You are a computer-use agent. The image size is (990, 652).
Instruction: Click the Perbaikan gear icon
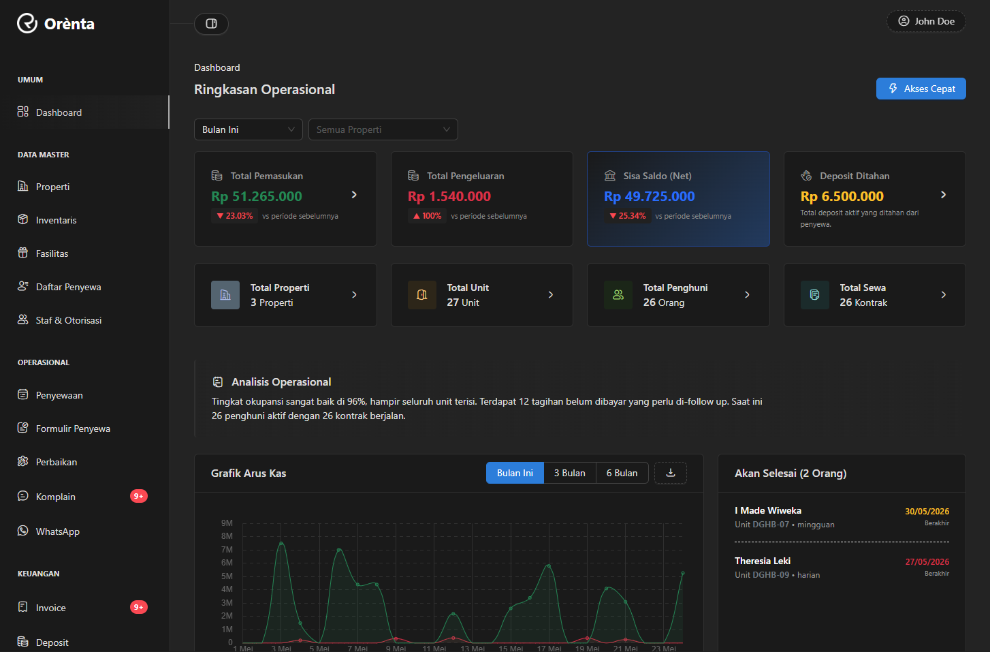tap(23, 461)
